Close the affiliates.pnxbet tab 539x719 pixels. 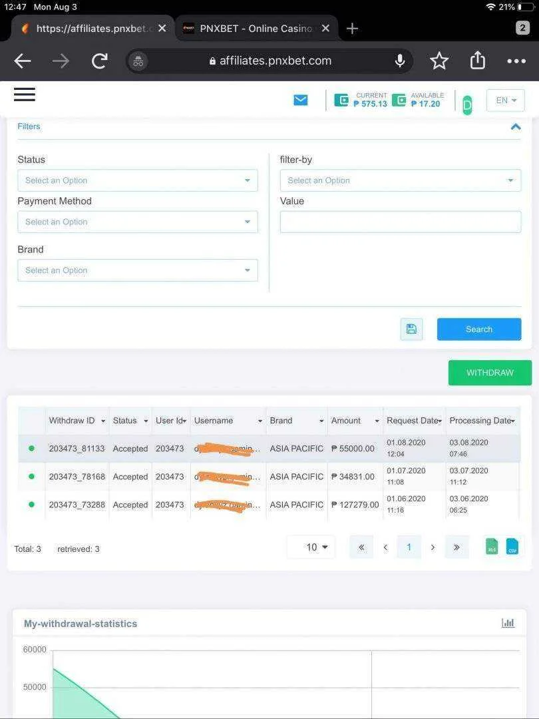tap(162, 29)
